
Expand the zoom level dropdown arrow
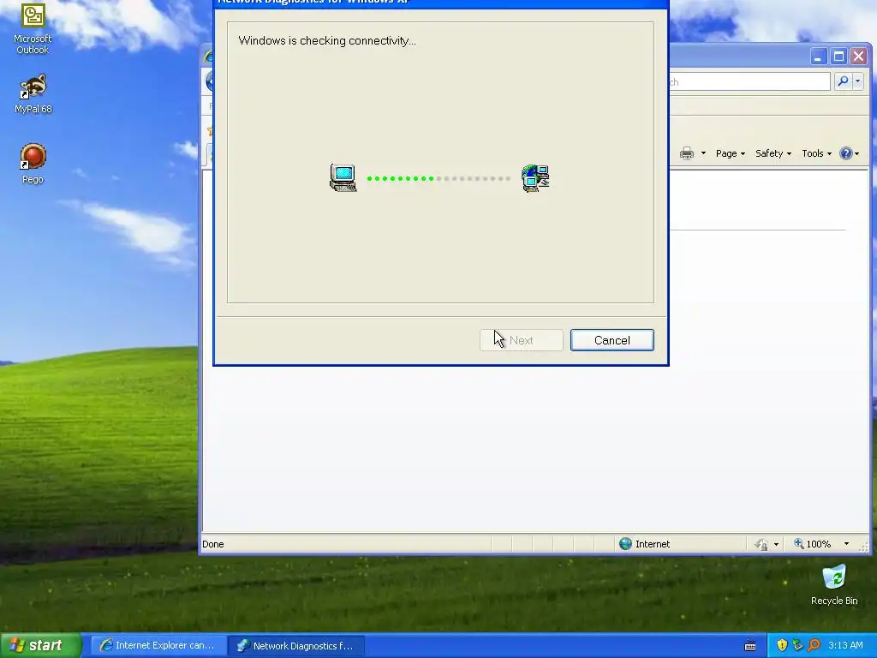tap(846, 544)
